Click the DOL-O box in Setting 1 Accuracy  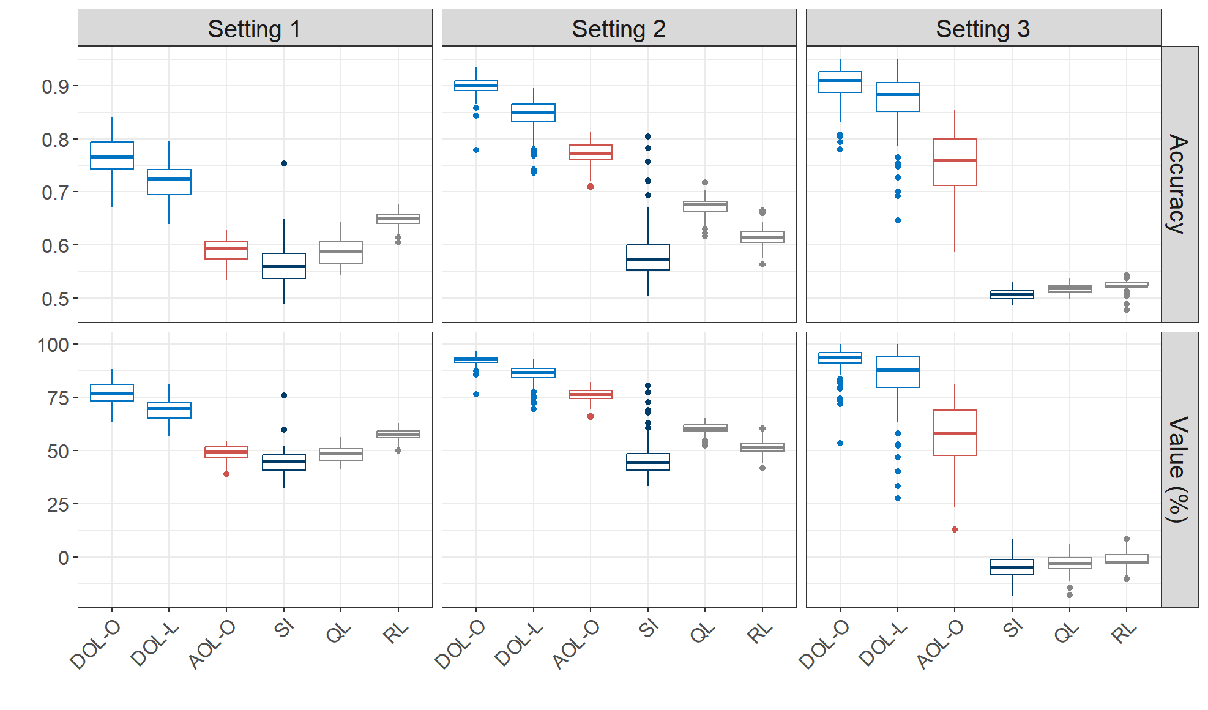point(112,155)
